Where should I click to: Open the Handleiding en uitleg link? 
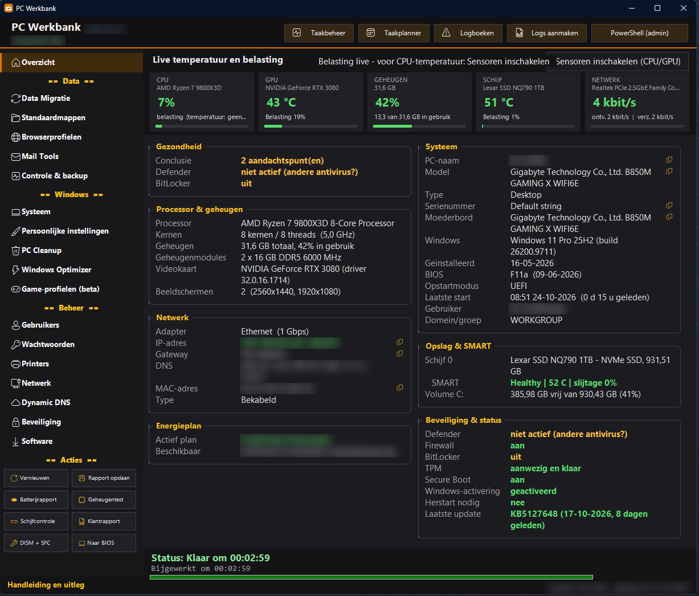coord(46,585)
